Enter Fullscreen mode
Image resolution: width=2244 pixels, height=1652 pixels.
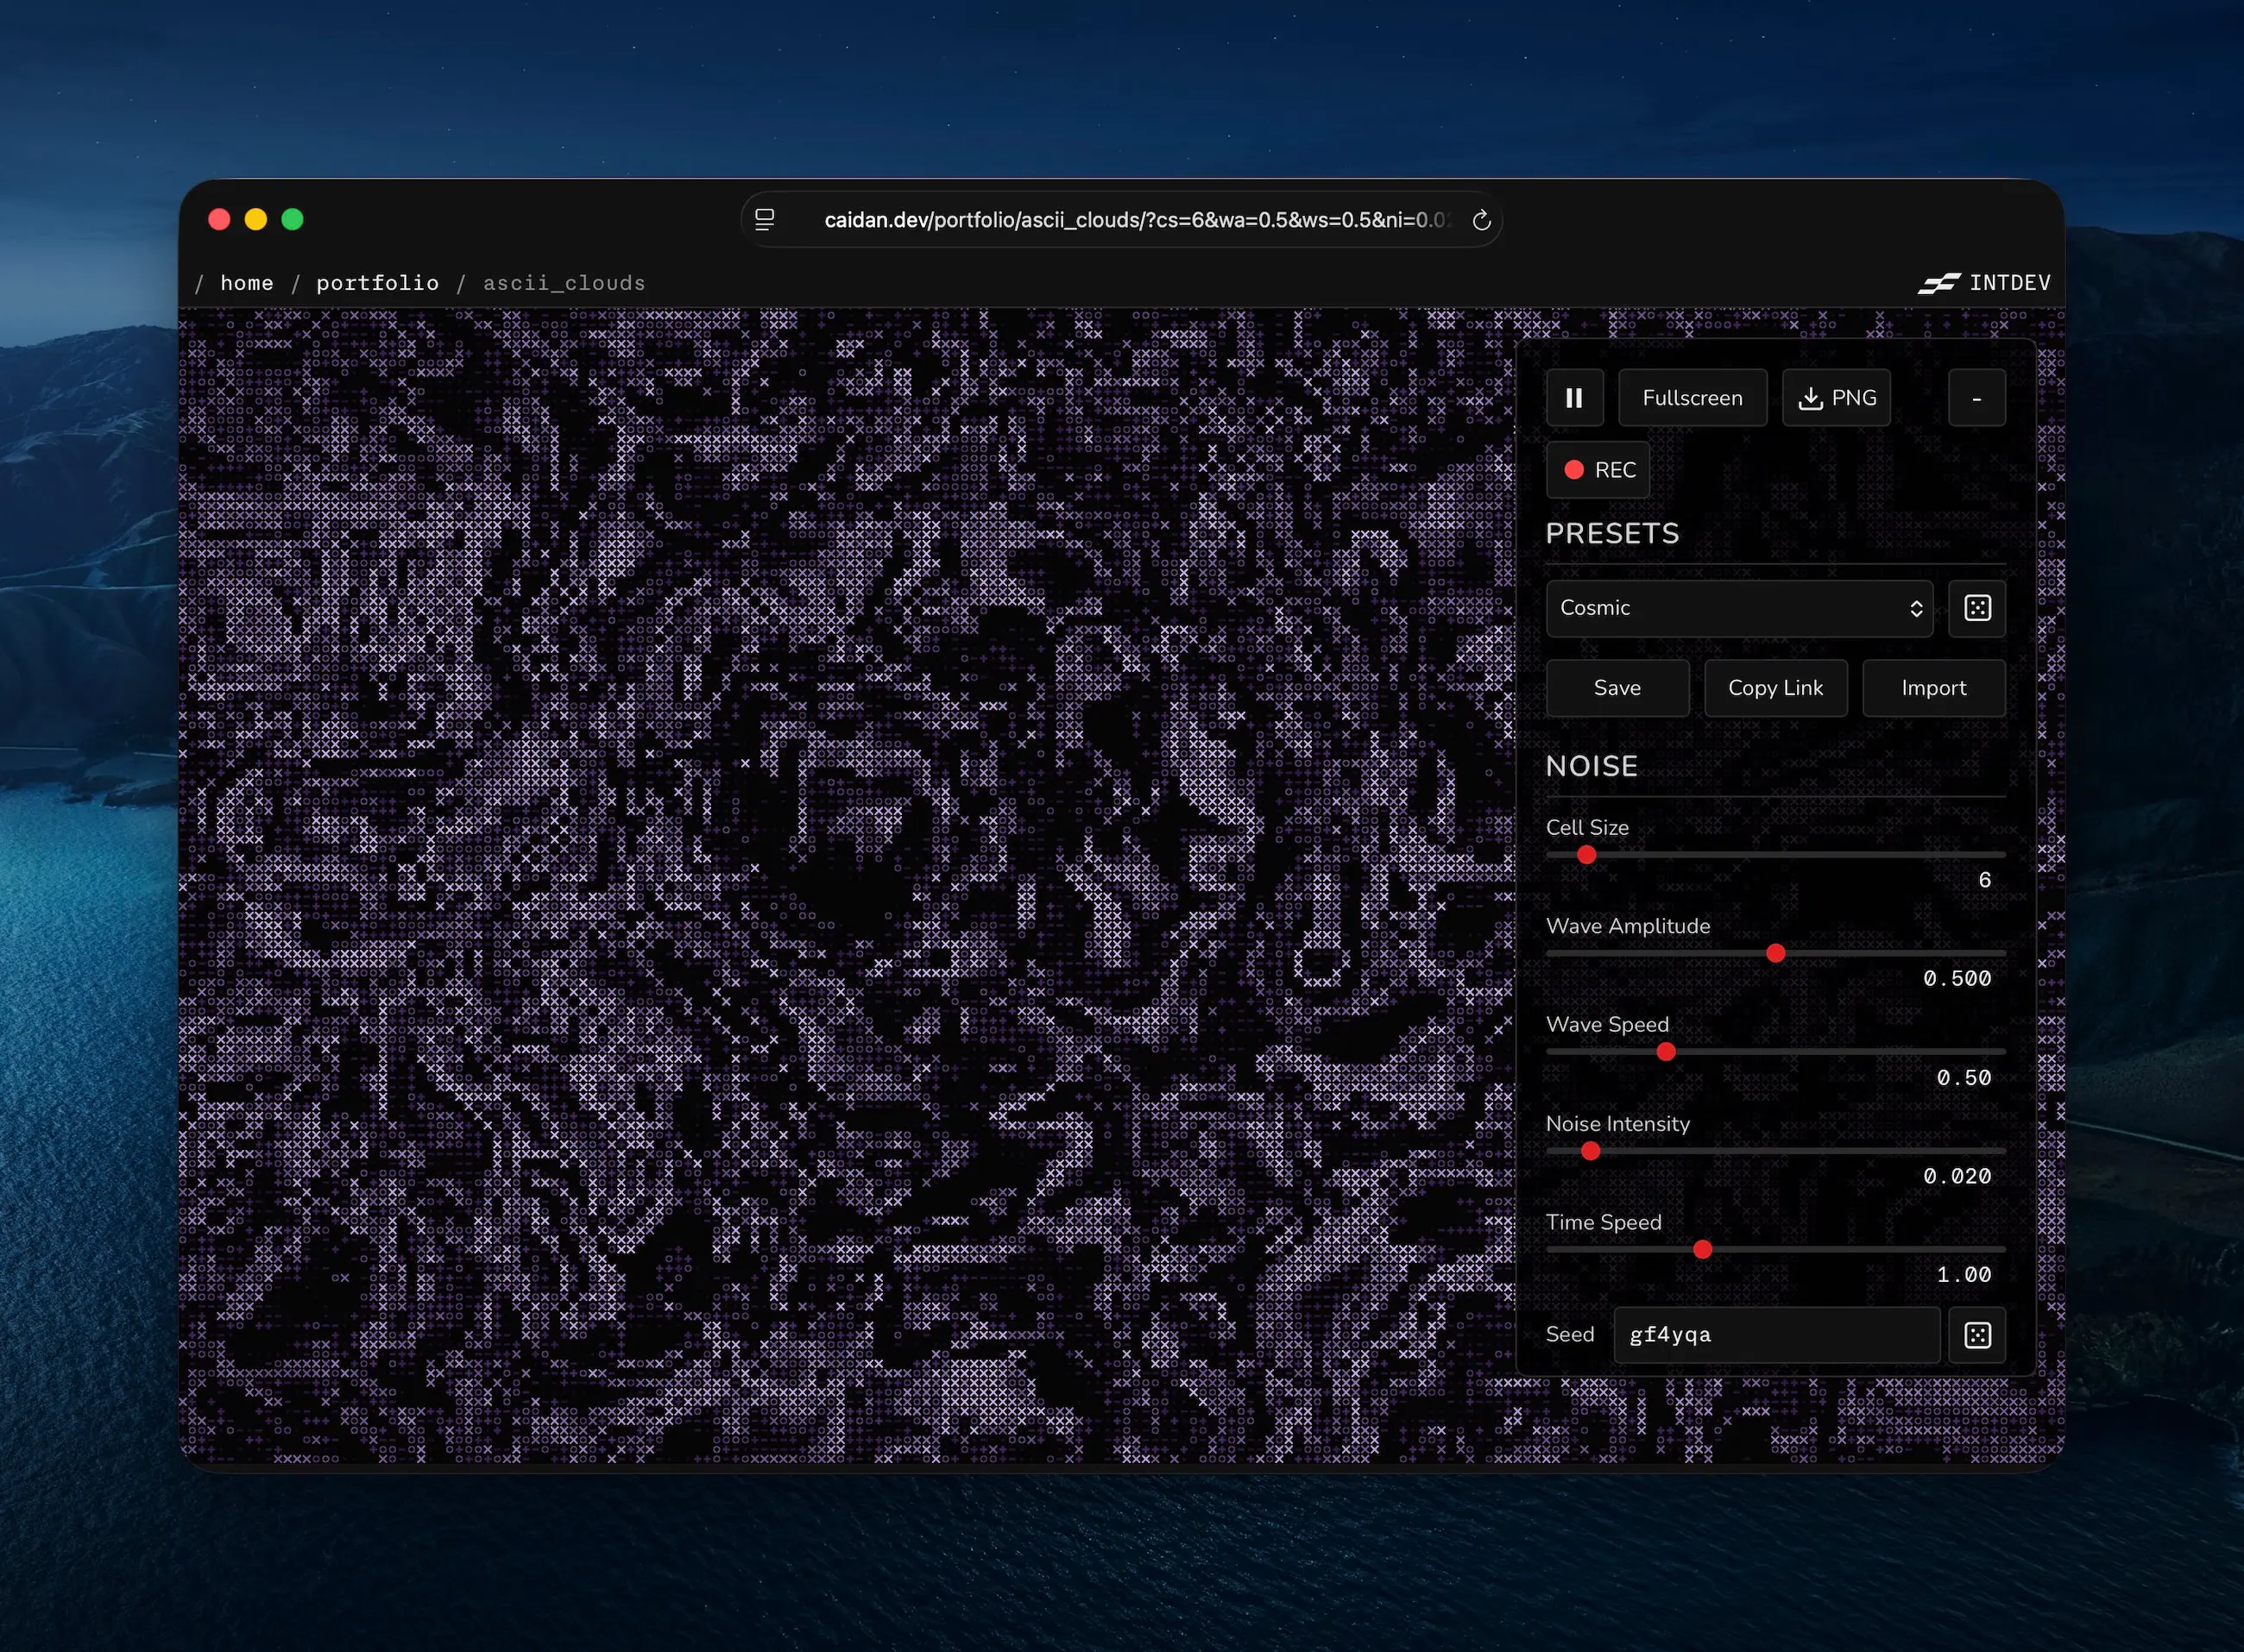coord(1692,398)
